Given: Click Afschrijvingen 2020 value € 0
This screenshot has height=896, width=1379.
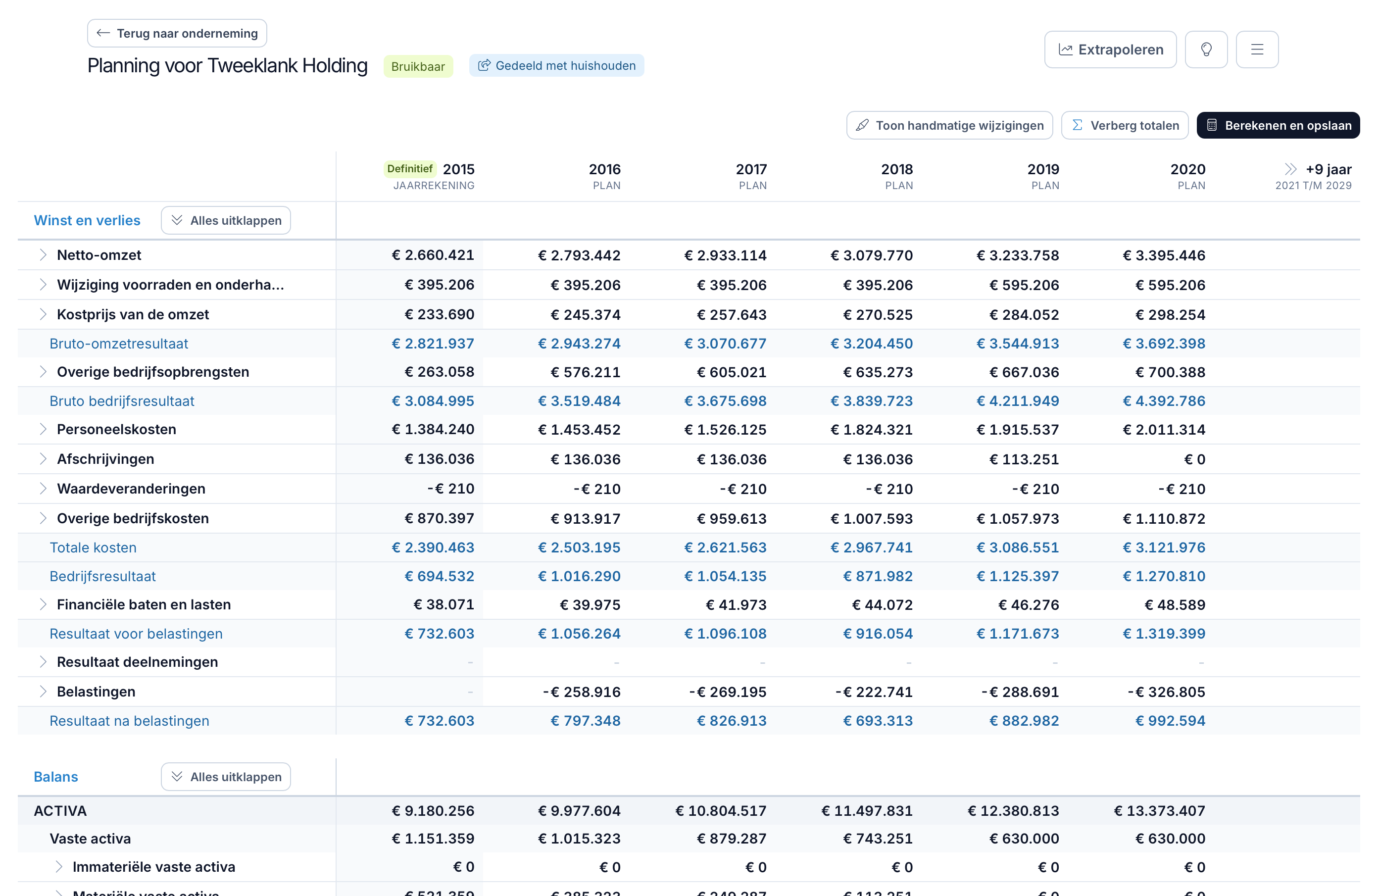Looking at the screenshot, I should (1194, 459).
